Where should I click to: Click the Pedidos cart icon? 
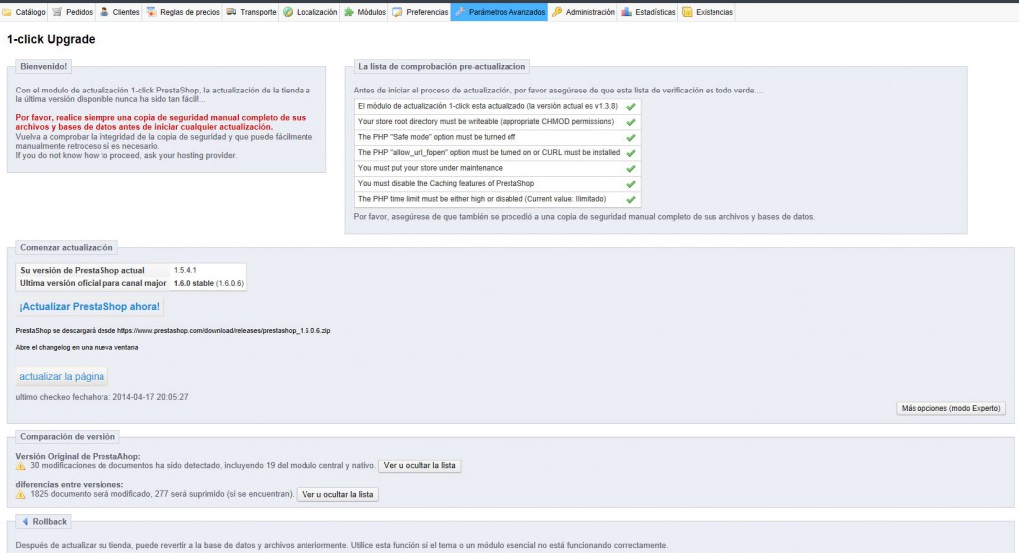[x=57, y=12]
